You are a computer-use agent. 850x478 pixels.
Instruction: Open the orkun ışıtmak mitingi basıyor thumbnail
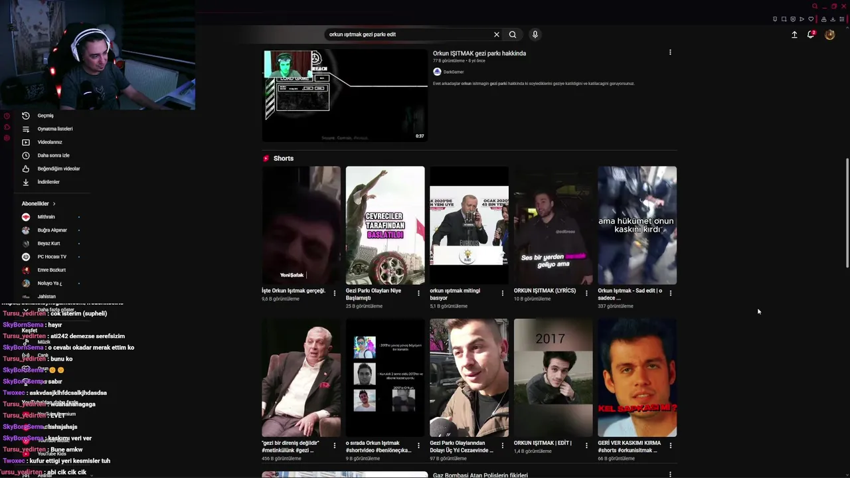click(x=469, y=225)
